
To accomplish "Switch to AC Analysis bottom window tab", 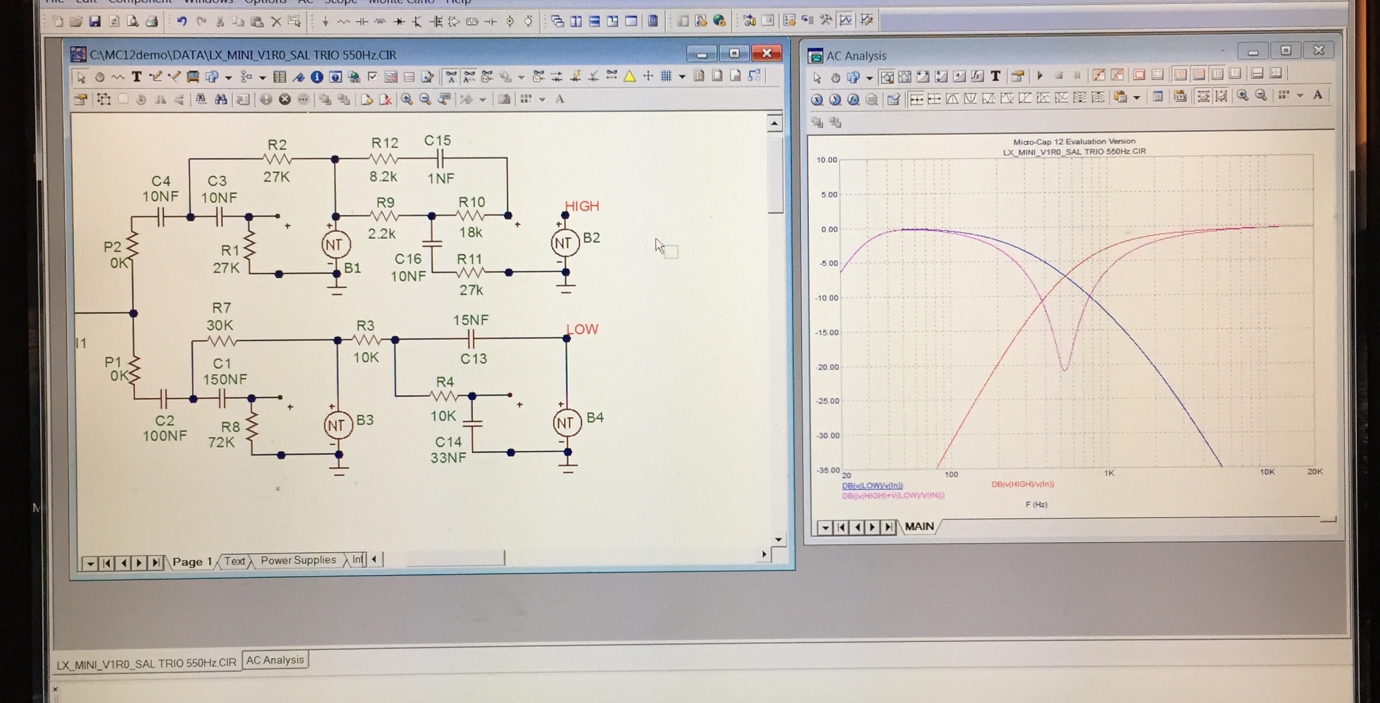I will (x=275, y=660).
